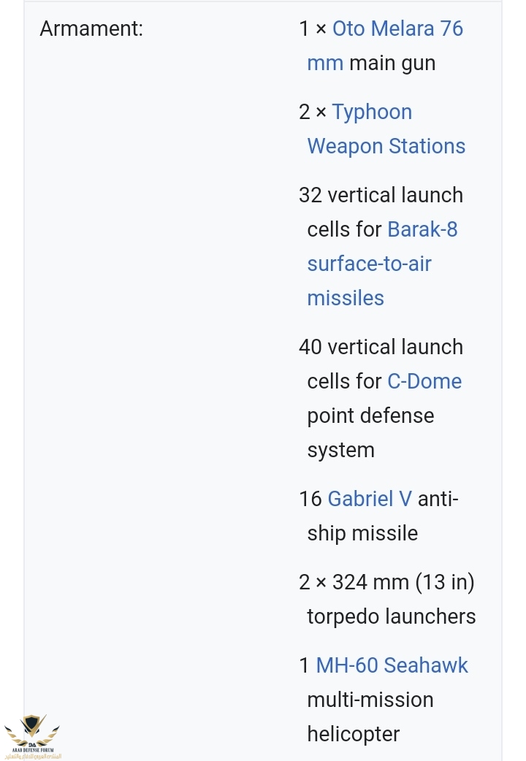Go to the Gabriel V link

click(370, 500)
